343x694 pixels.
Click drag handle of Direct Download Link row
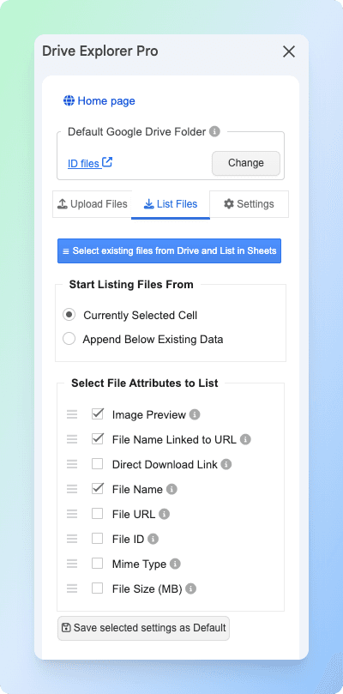[72, 464]
